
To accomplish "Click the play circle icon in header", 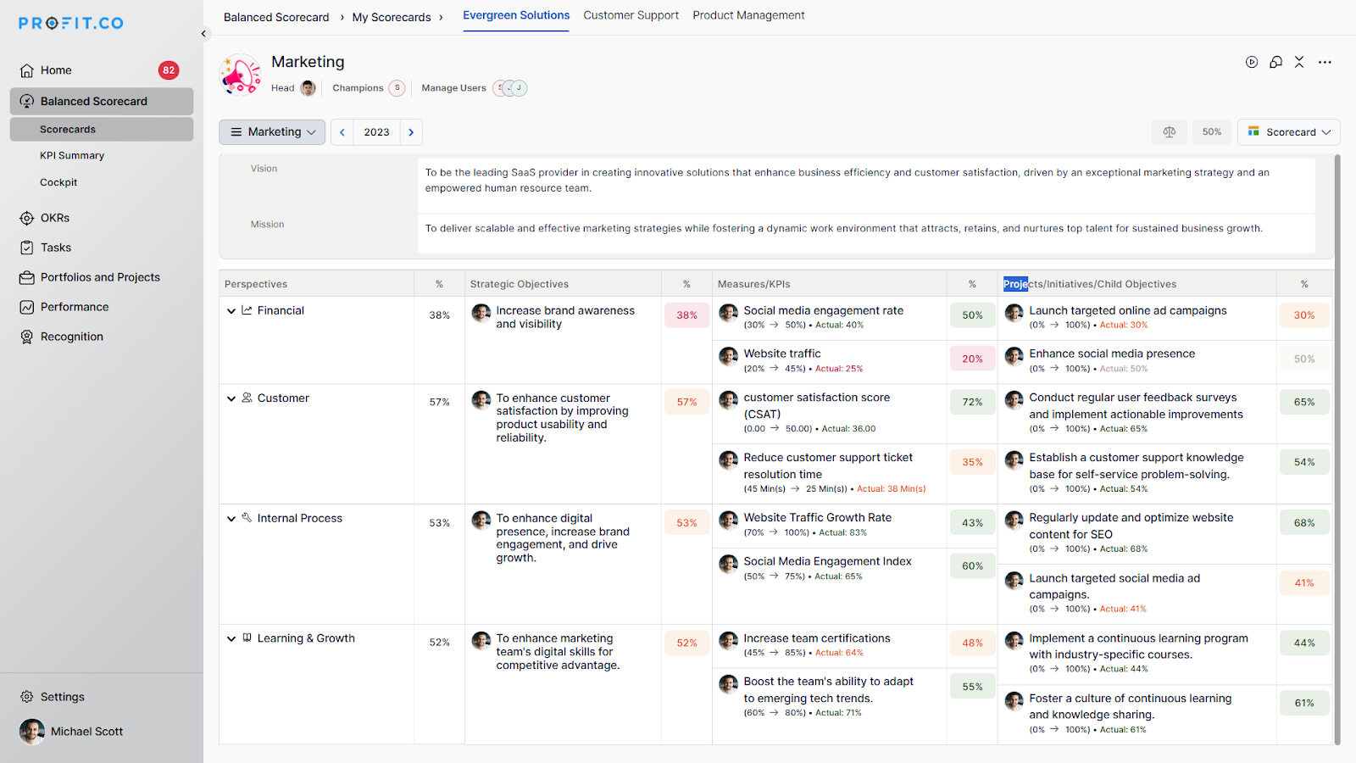I will (x=1252, y=62).
